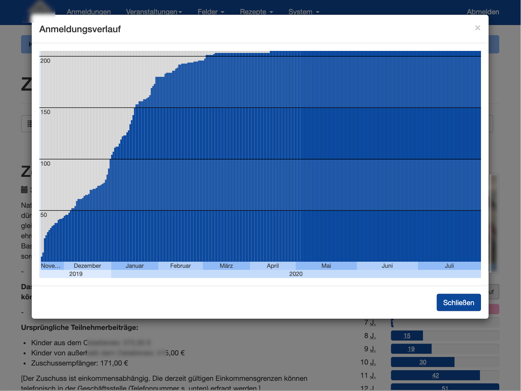The image size is (521, 391).
Task: Click the 50 axis label
Action: [x=44, y=215]
